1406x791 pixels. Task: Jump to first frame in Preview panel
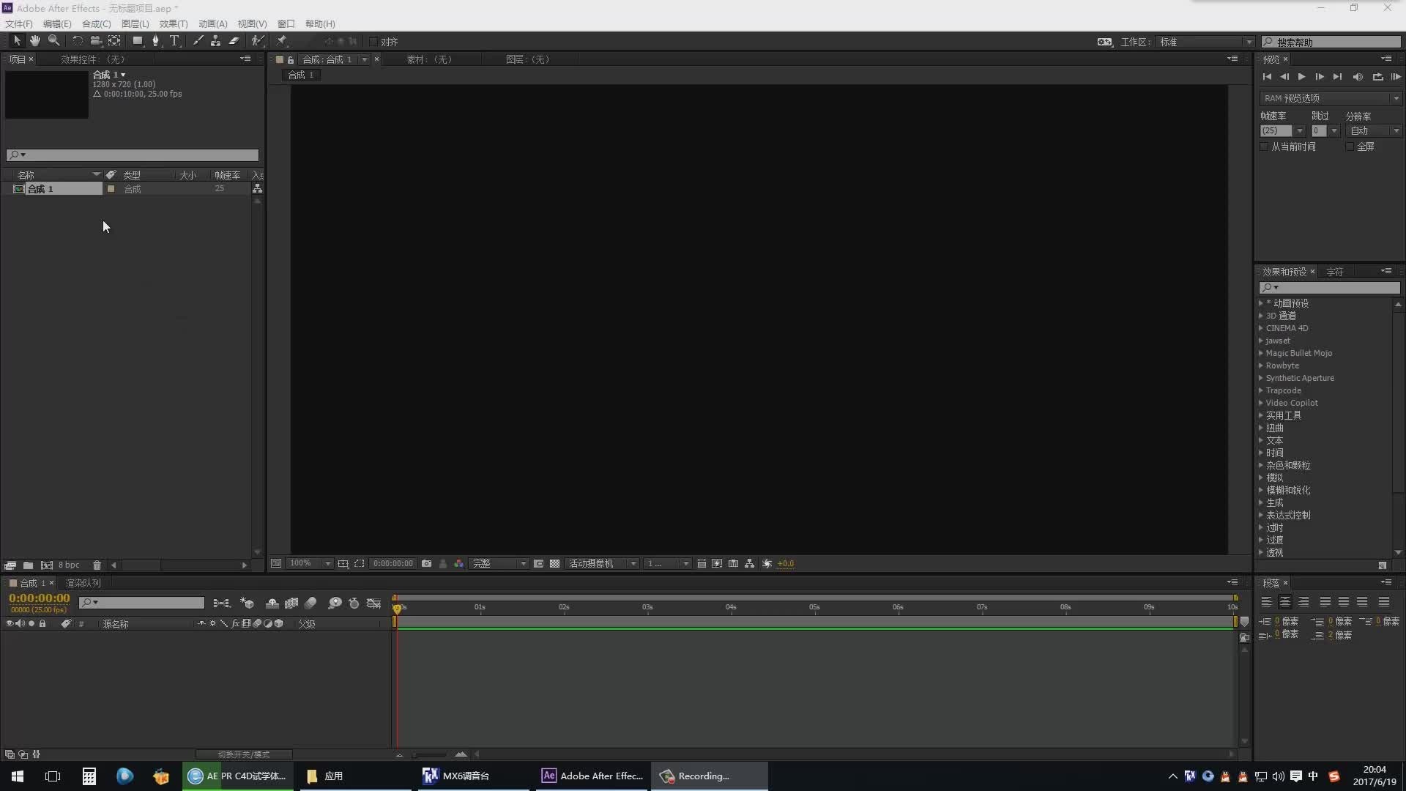(x=1267, y=76)
